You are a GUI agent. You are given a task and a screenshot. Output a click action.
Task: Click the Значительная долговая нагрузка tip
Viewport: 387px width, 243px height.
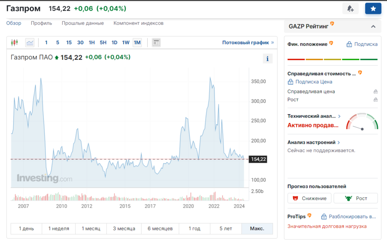point(327,226)
